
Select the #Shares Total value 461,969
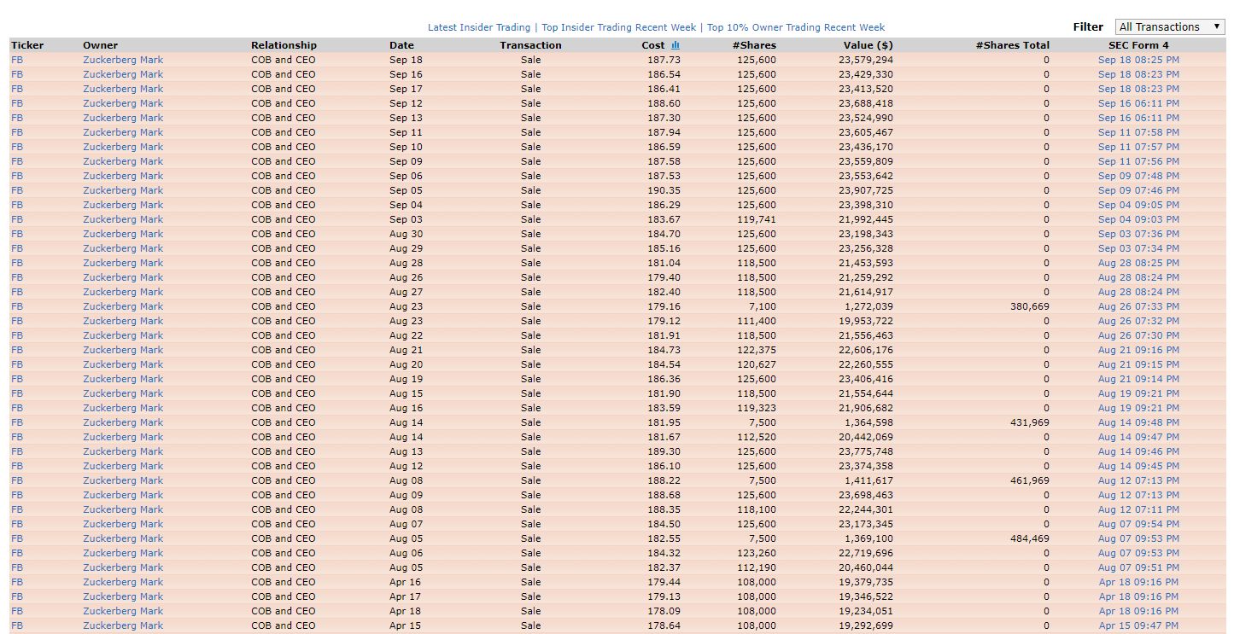coord(1030,480)
